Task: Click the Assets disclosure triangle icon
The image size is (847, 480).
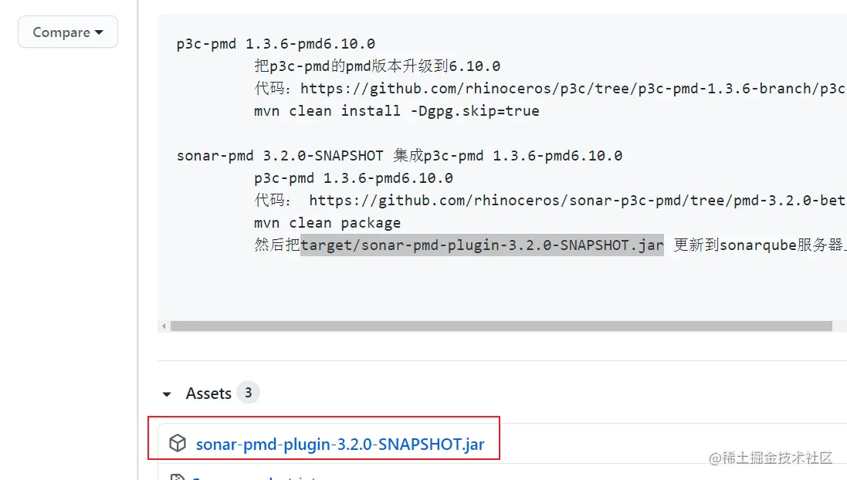Action: [167, 394]
